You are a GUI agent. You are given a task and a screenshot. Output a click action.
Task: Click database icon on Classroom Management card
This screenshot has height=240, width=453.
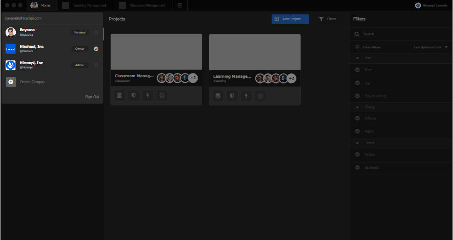(119, 96)
